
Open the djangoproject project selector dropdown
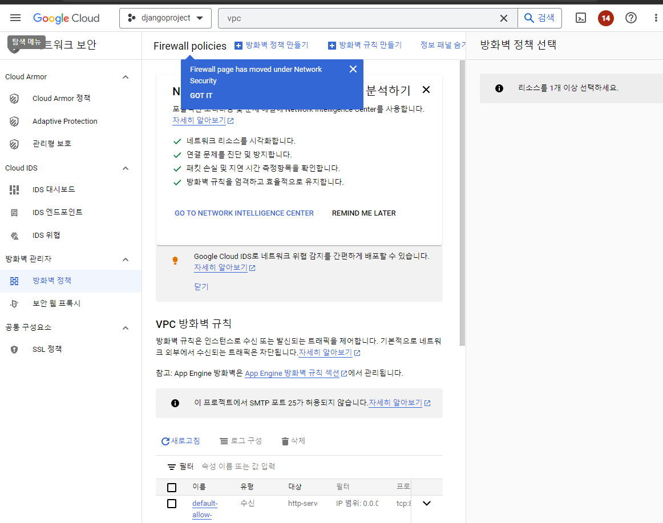point(165,18)
